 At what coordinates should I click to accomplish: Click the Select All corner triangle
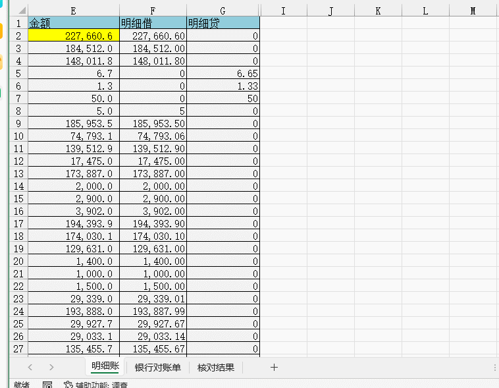(x=22, y=11)
